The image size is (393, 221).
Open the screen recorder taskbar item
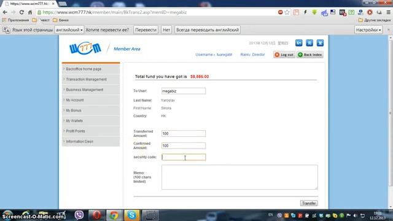(150, 215)
